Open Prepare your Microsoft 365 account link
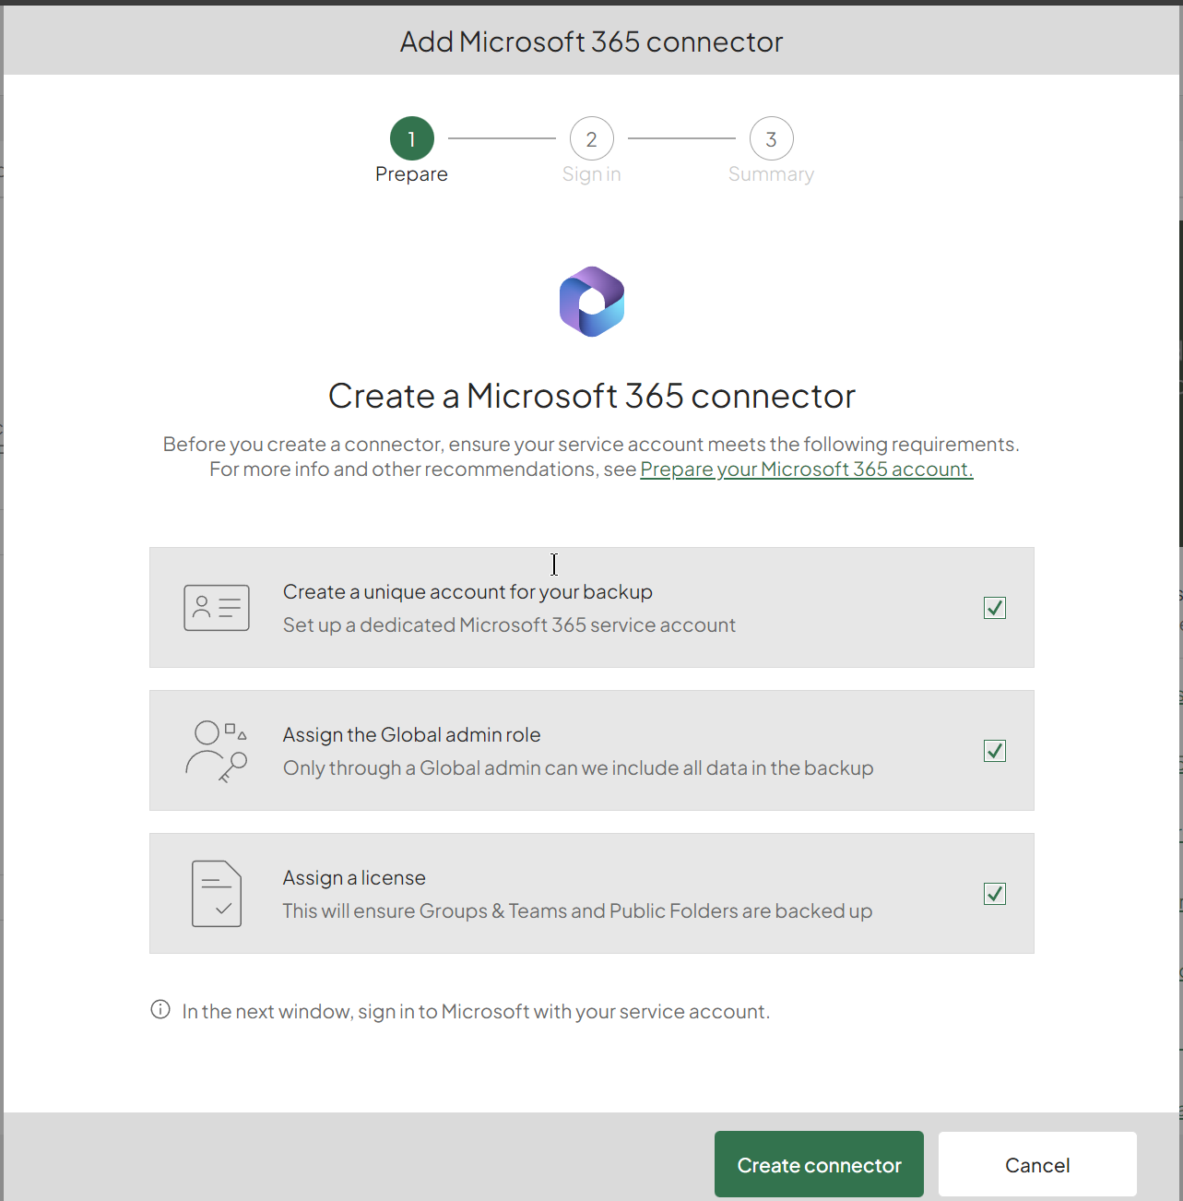The image size is (1183, 1201). [x=806, y=470]
